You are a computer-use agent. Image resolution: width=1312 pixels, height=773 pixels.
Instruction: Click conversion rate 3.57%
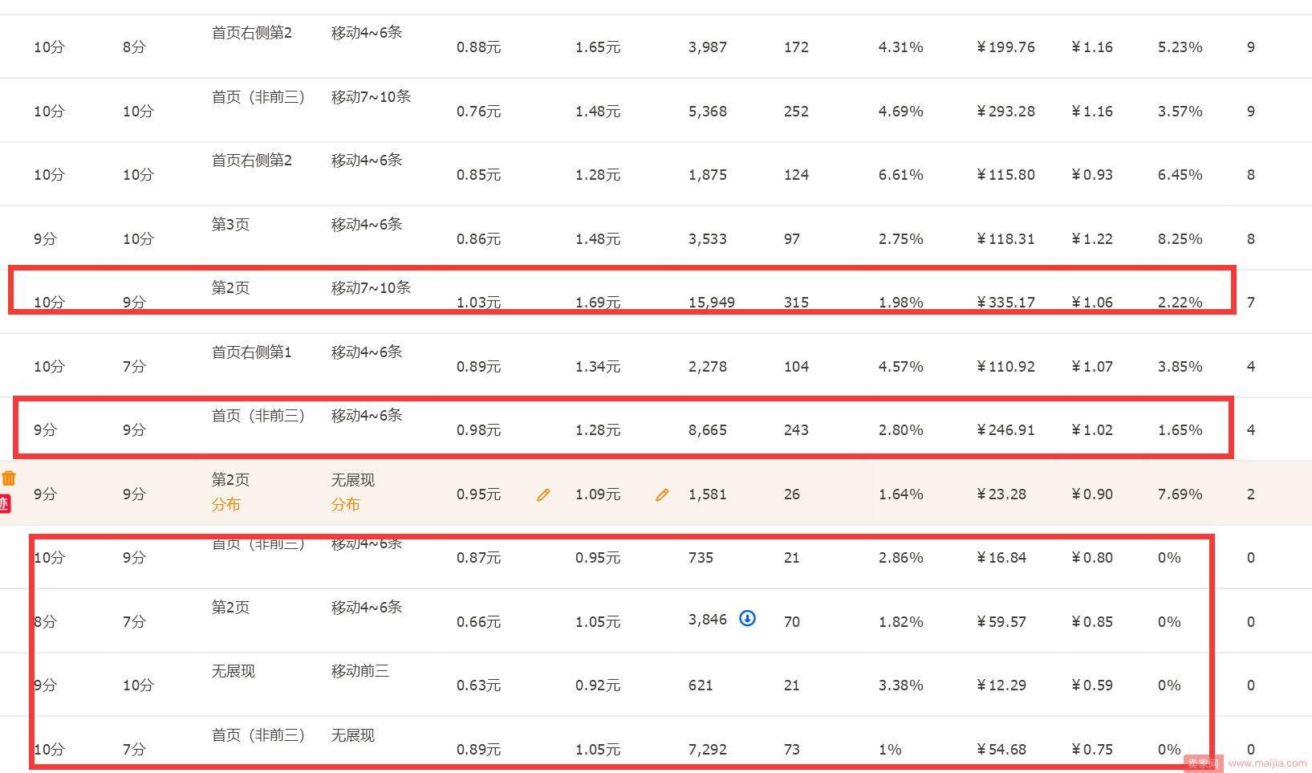pyautogui.click(x=1180, y=111)
